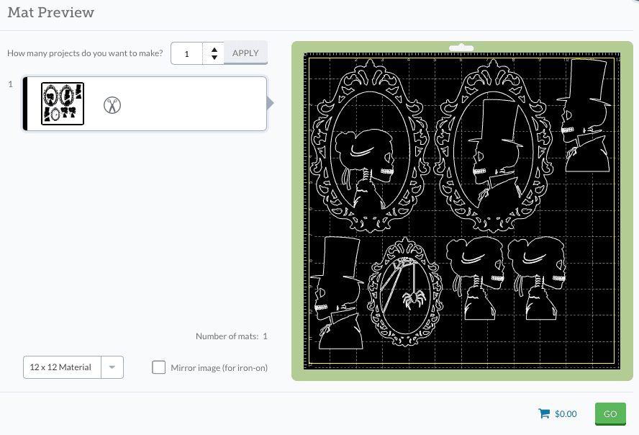Click the APPLY button
639x435 pixels.
[x=245, y=53]
